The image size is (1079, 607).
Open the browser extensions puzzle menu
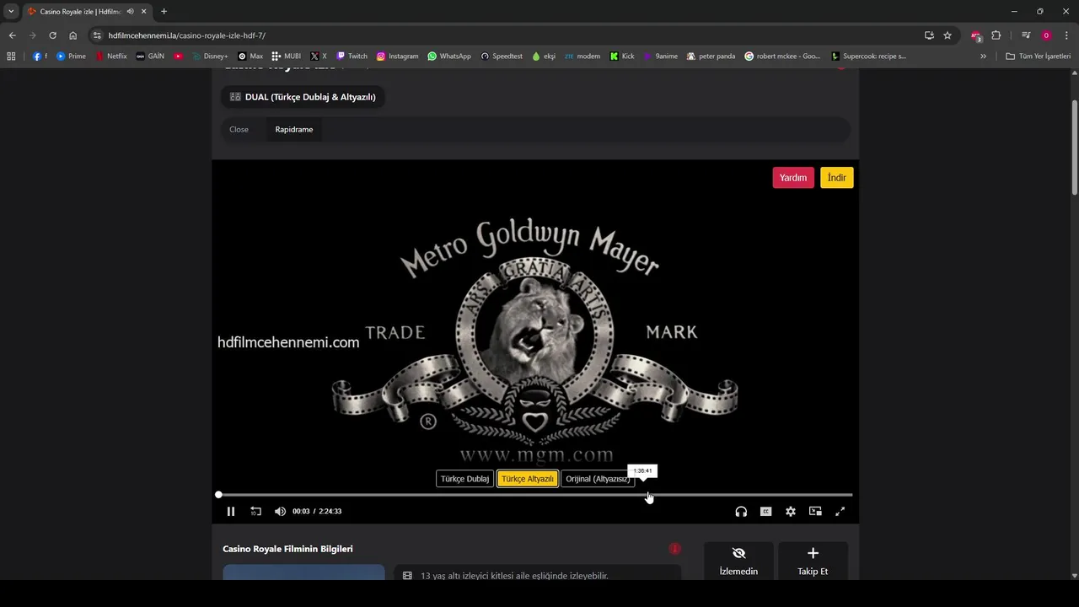(996, 35)
